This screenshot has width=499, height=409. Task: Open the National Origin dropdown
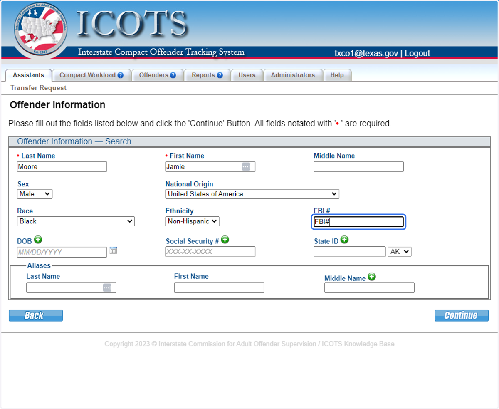click(252, 194)
